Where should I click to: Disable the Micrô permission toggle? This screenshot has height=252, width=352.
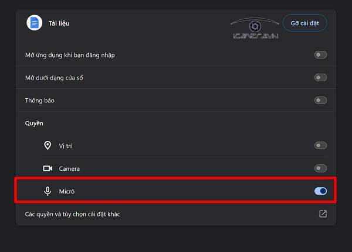pyautogui.click(x=320, y=191)
